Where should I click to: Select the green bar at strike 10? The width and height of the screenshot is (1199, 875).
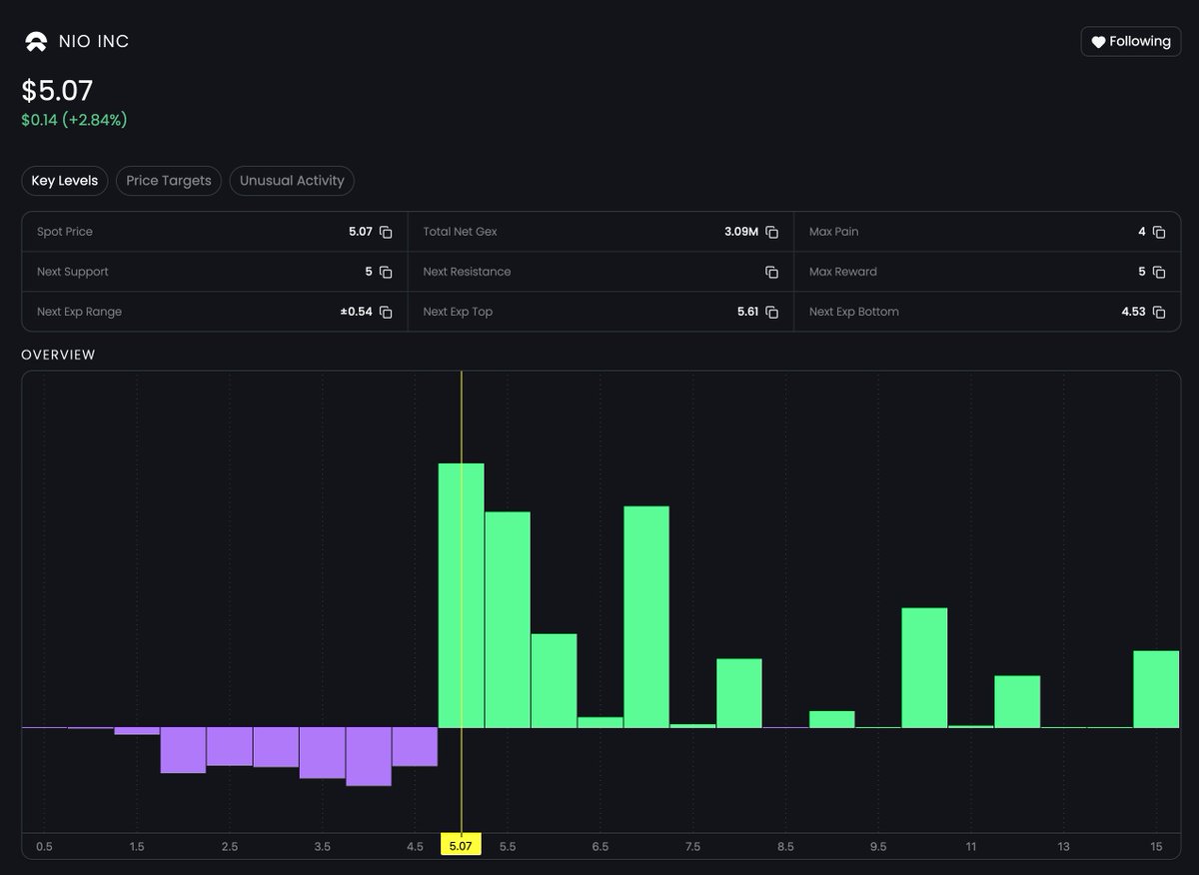coord(924,667)
